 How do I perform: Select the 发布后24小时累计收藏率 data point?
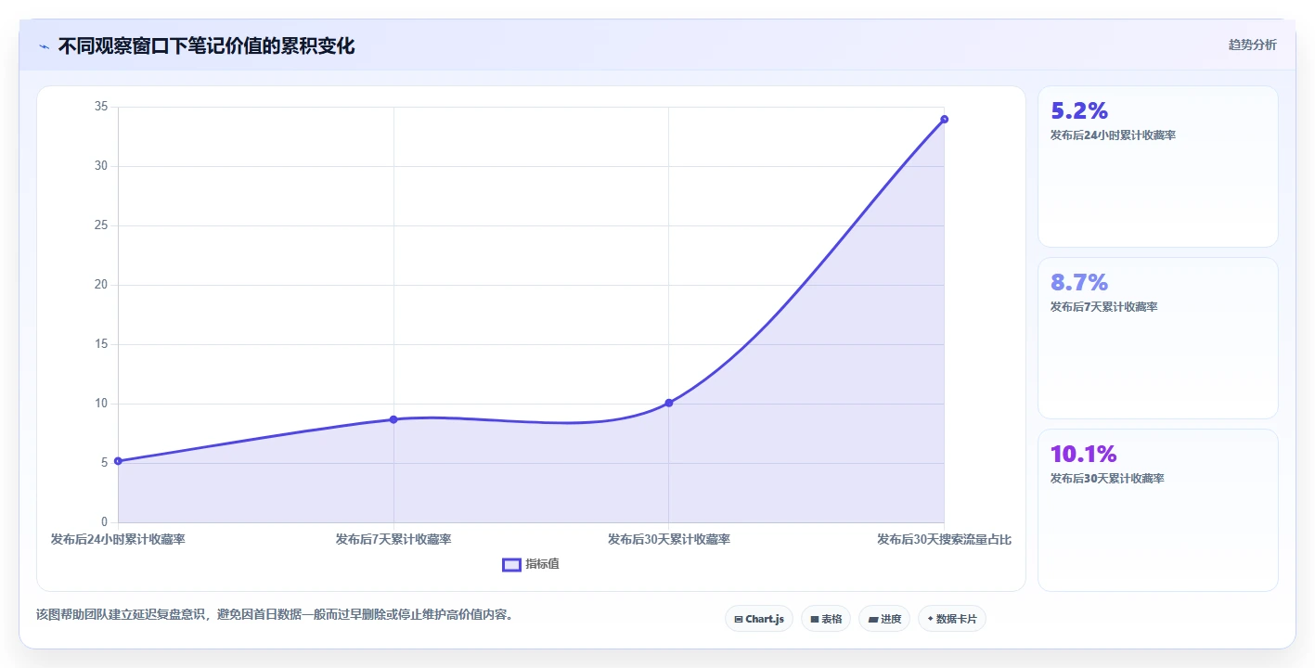[118, 461]
